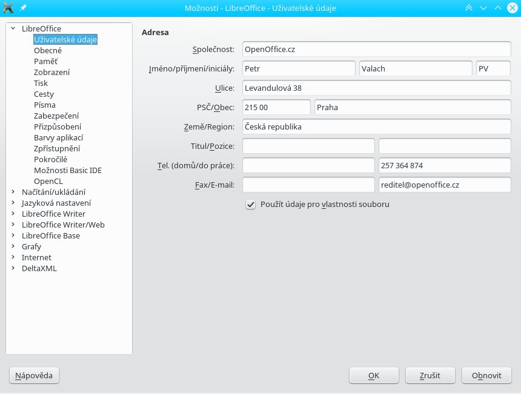Select the Jazyková nastavení category label
This screenshot has height=394, width=521.
pos(56,203)
